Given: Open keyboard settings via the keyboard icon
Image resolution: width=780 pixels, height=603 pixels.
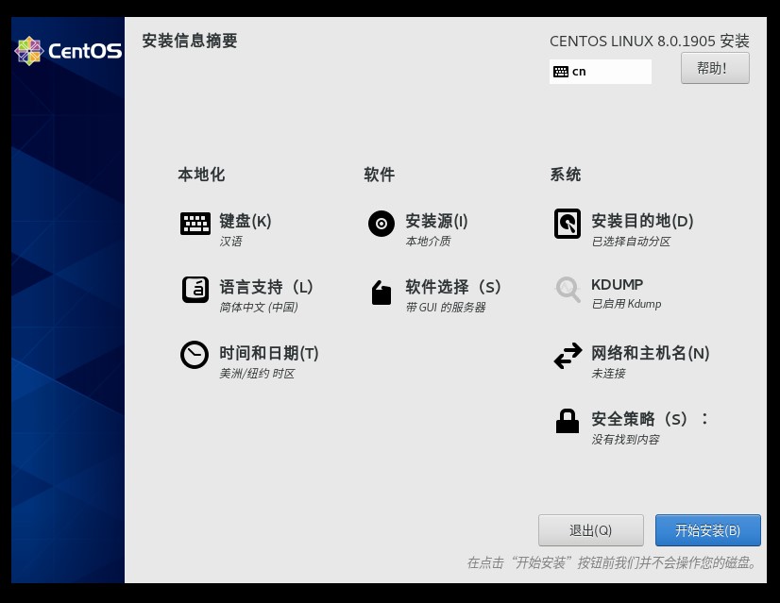Looking at the screenshot, I should 195,224.
